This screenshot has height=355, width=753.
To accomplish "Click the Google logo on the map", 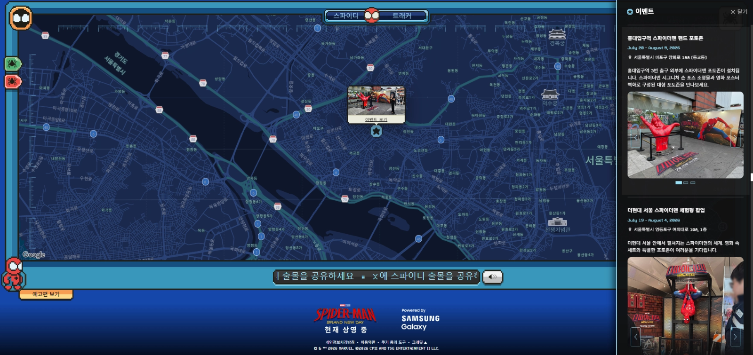I will pos(34,254).
